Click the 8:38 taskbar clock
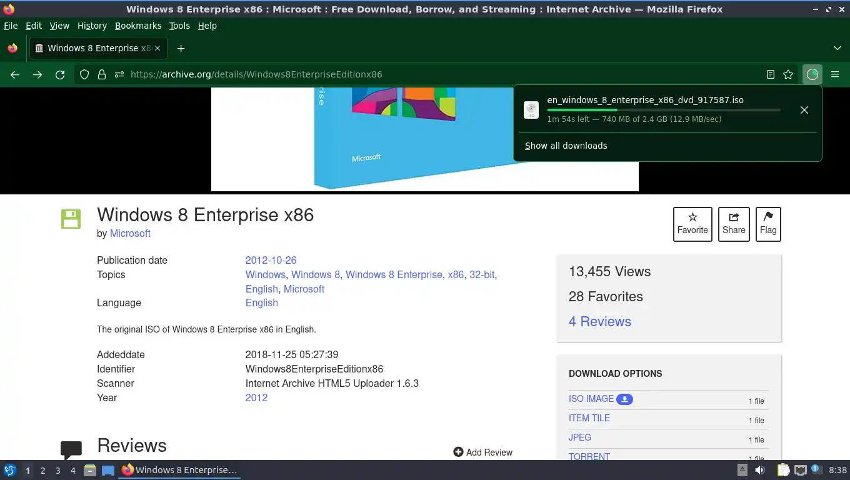 837,470
